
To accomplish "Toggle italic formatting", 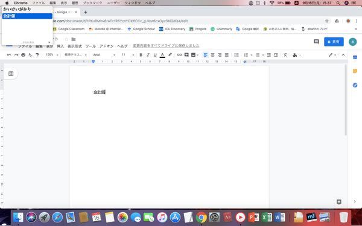I will (148, 55).
